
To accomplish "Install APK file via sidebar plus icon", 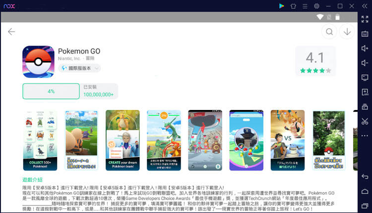I will [365, 92].
